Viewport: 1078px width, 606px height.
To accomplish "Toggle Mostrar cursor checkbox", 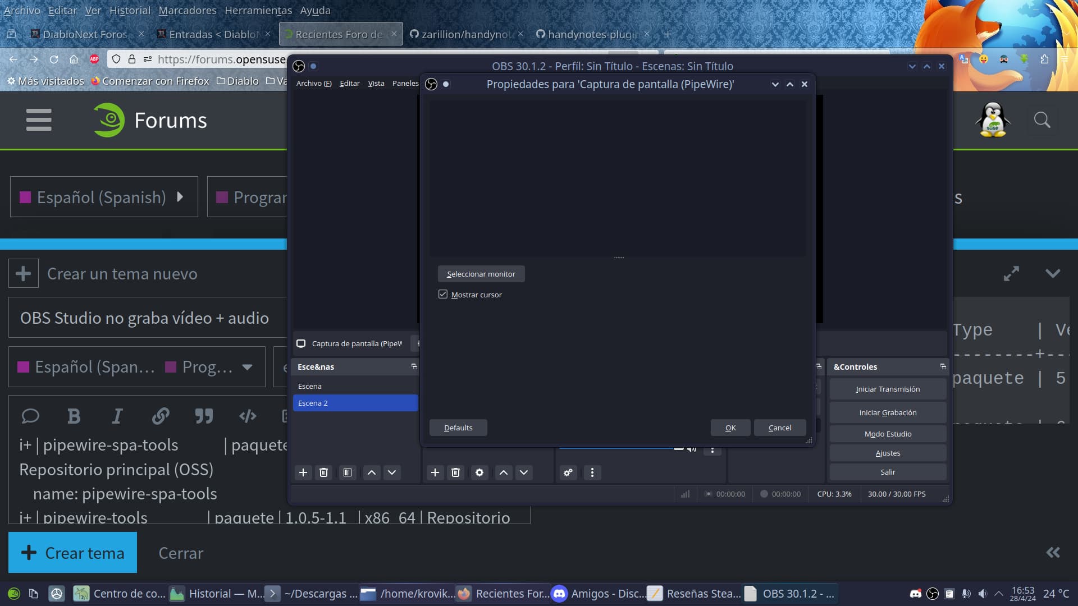I will pyautogui.click(x=443, y=295).
